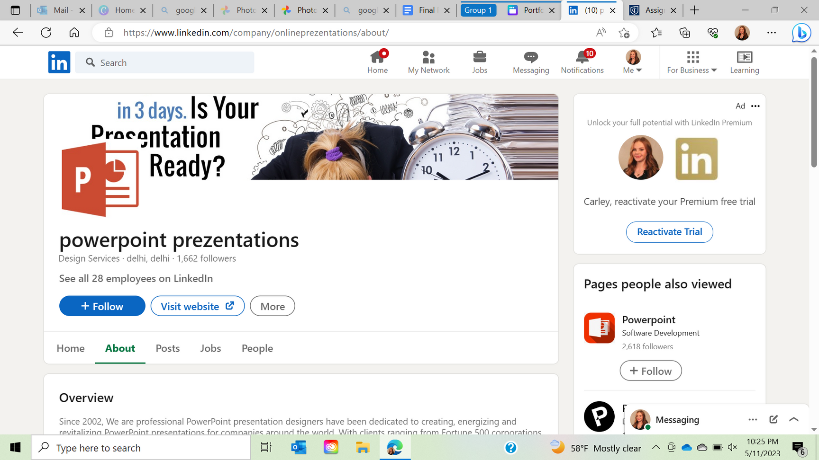This screenshot has height=460, width=819.
Task: Switch to the Posts tab
Action: point(168,348)
